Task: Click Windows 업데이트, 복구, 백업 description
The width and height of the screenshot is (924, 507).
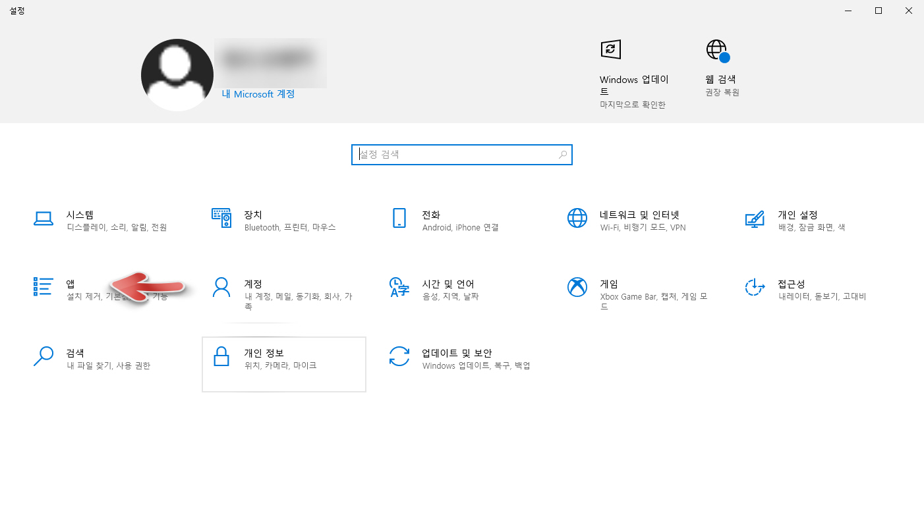Action: click(476, 365)
